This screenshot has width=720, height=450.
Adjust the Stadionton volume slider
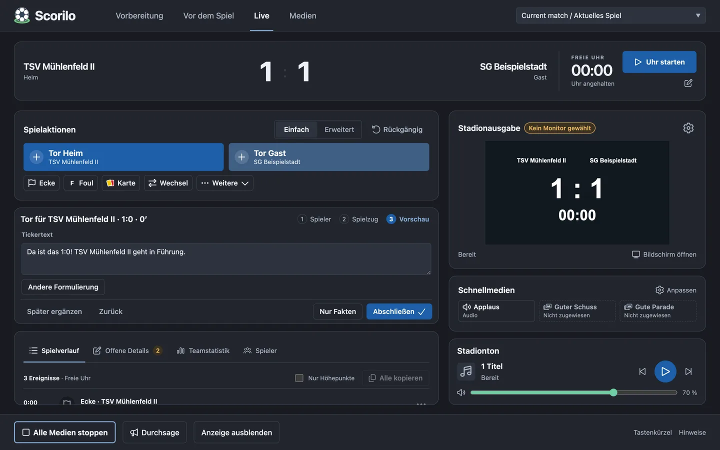[573, 392]
